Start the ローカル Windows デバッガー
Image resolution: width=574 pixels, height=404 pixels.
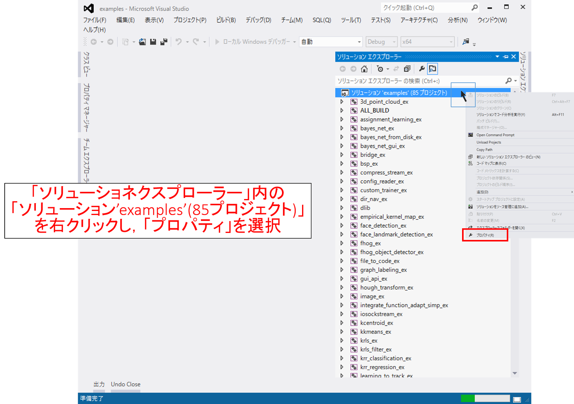(x=253, y=42)
